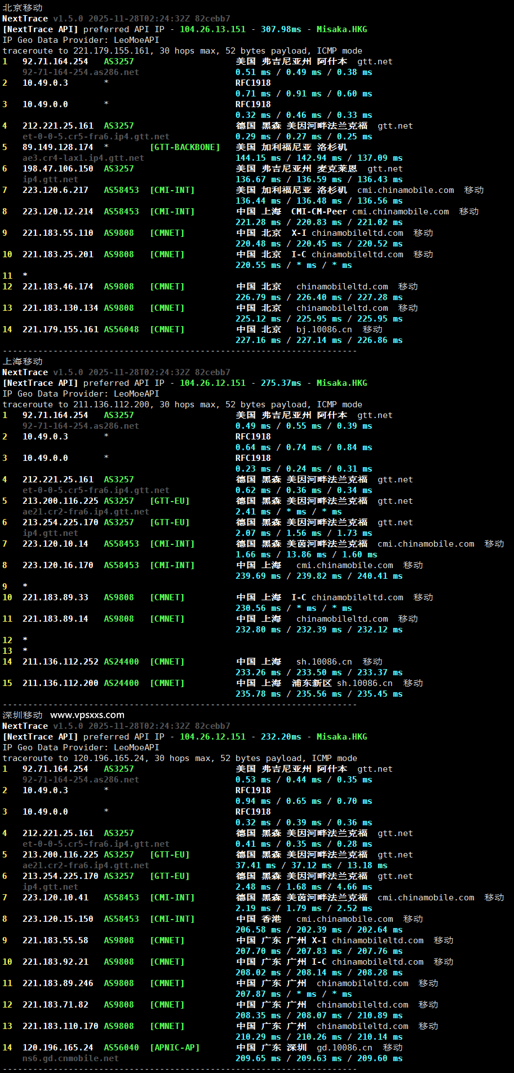Click the CMI-CM-Peer label
The width and height of the screenshot is (514, 1073).
pyautogui.click(x=319, y=212)
